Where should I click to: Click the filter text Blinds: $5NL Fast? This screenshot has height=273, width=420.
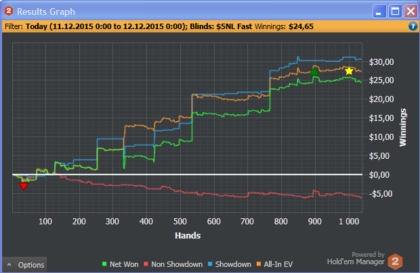pos(221,26)
